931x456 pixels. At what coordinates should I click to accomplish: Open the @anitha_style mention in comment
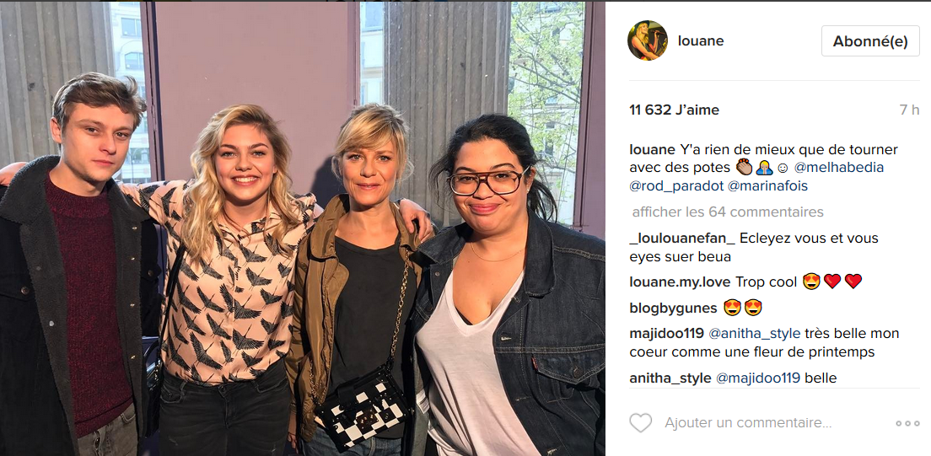[754, 334]
